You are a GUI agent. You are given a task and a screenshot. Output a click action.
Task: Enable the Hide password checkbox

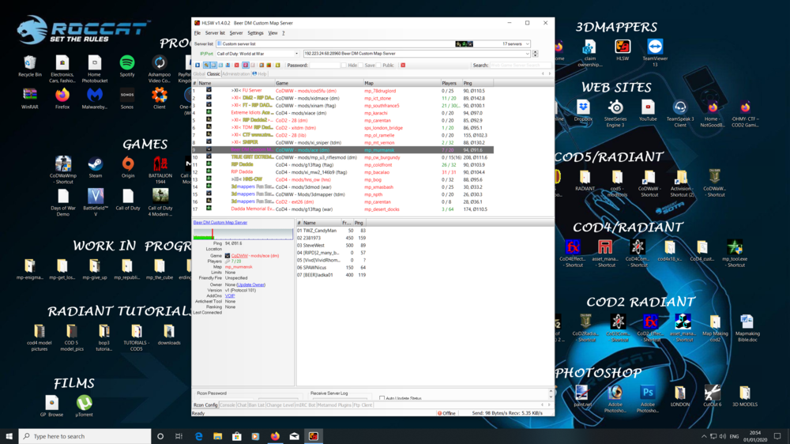tap(344, 66)
